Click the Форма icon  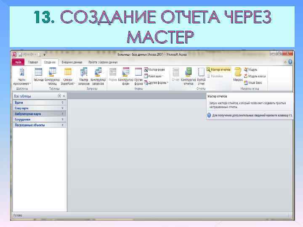coord(113,75)
